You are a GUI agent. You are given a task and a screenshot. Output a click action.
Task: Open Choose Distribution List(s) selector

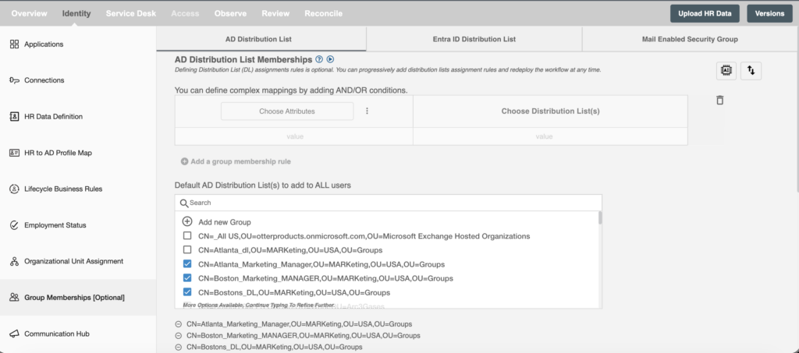[x=550, y=111]
